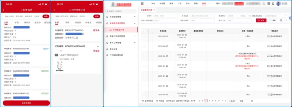Expand more filters chevron beside gear

[286, 20]
